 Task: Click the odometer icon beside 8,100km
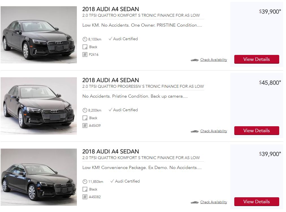[x=85, y=39]
